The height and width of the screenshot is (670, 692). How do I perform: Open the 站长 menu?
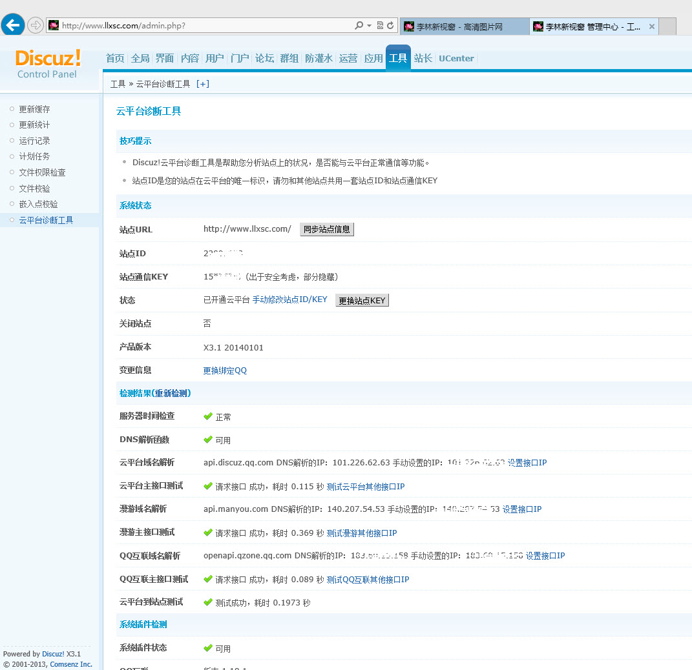(x=423, y=58)
